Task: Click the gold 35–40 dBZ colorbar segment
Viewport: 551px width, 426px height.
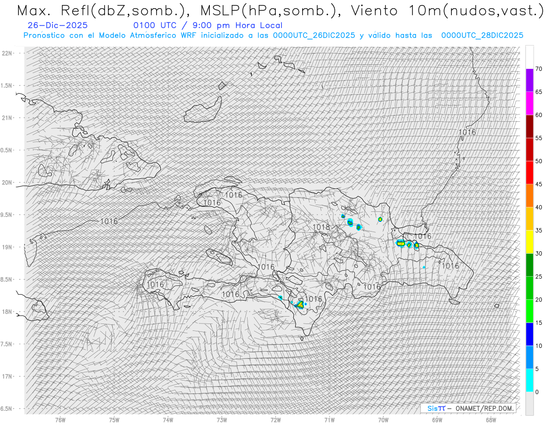Action: [x=529, y=219]
